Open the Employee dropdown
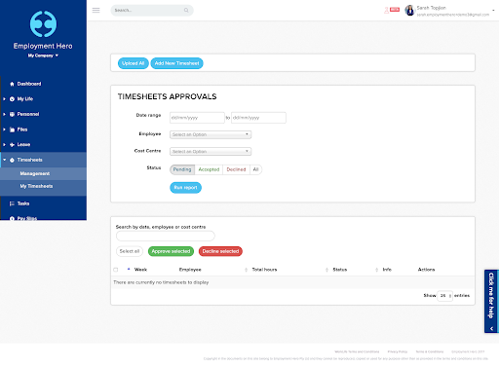Viewport: 499px width, 368px height. 211,134
